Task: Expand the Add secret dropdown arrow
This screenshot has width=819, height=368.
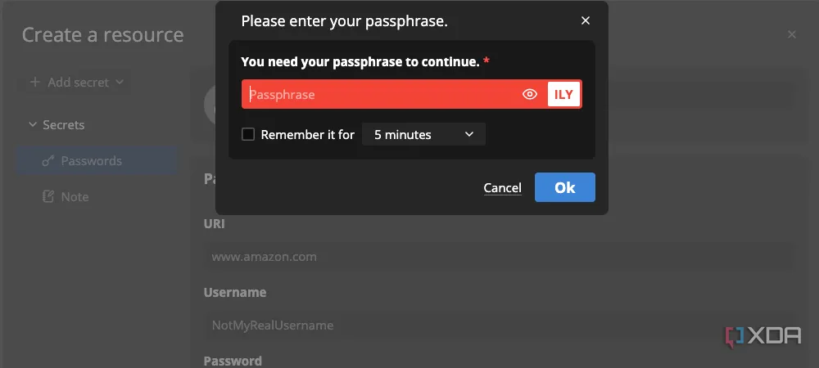Action: [x=120, y=83]
